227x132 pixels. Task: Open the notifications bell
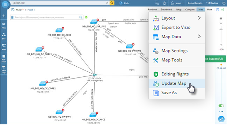[164, 3]
